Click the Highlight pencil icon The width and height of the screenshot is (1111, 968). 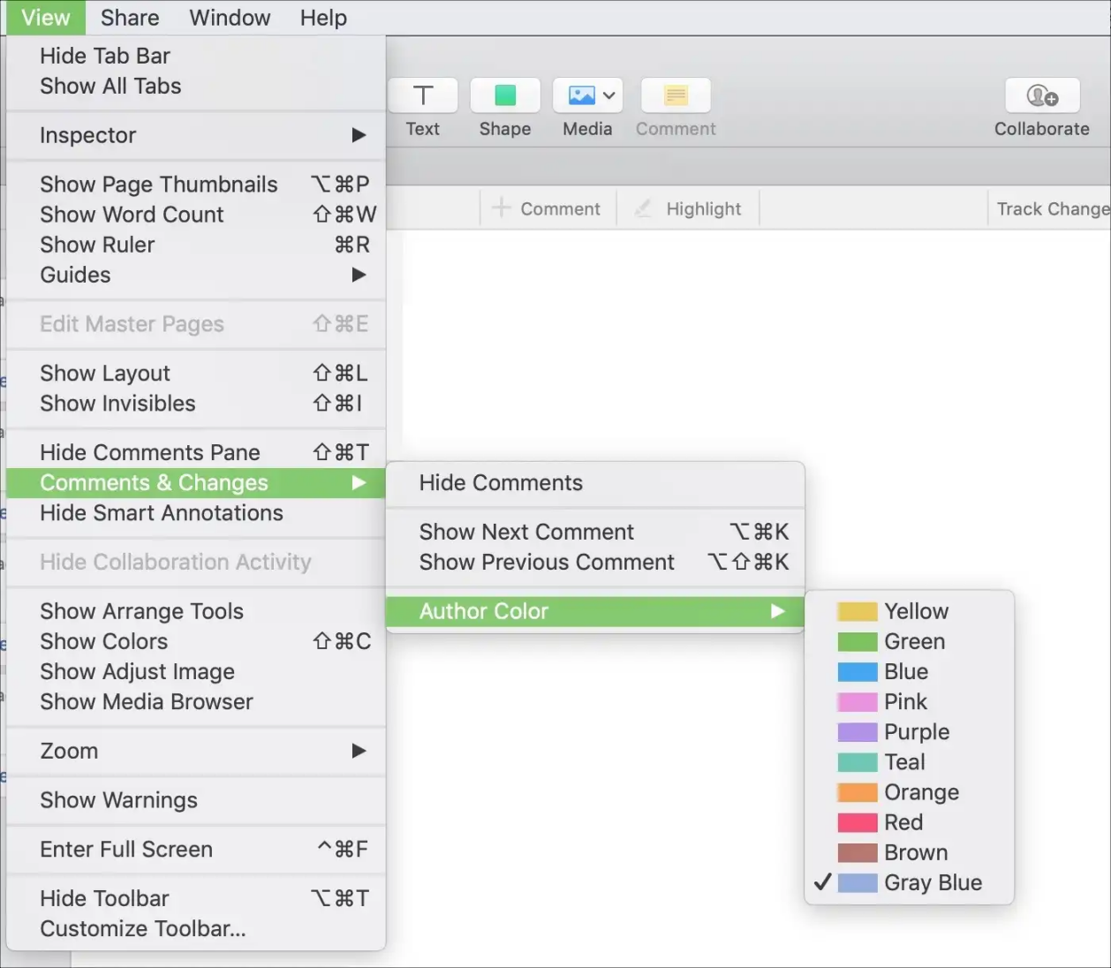point(644,208)
